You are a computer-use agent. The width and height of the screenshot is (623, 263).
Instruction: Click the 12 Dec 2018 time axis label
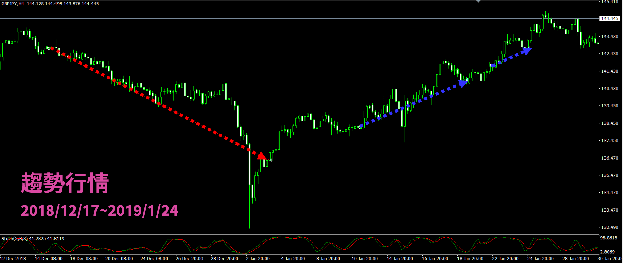coord(13,259)
